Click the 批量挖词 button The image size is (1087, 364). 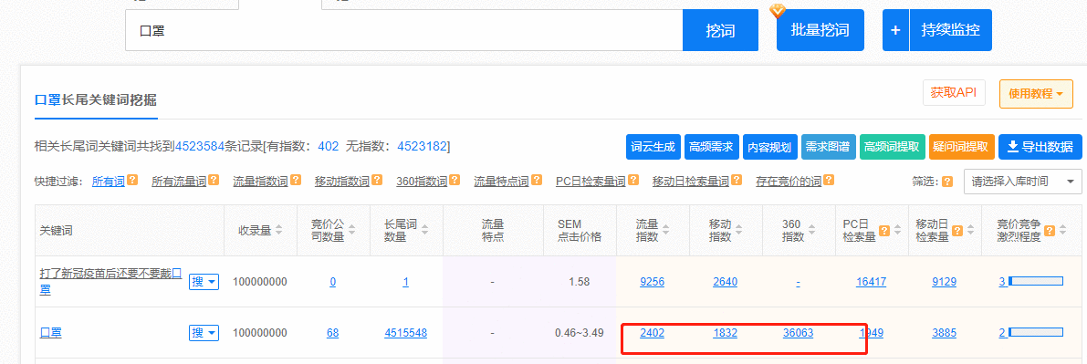(x=820, y=30)
